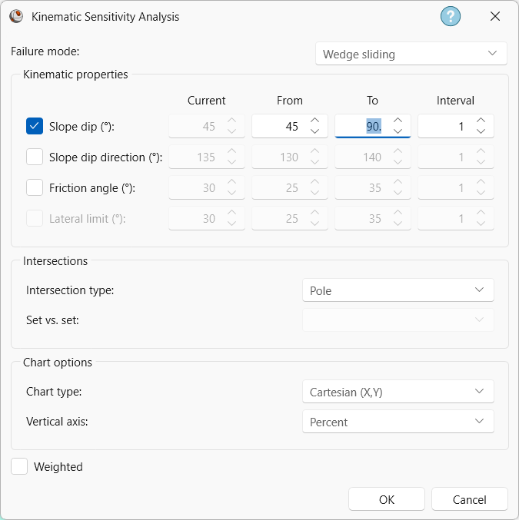Screen dimensions: 519x520
Task: Decrease Slope dip From value
Action: (314, 131)
